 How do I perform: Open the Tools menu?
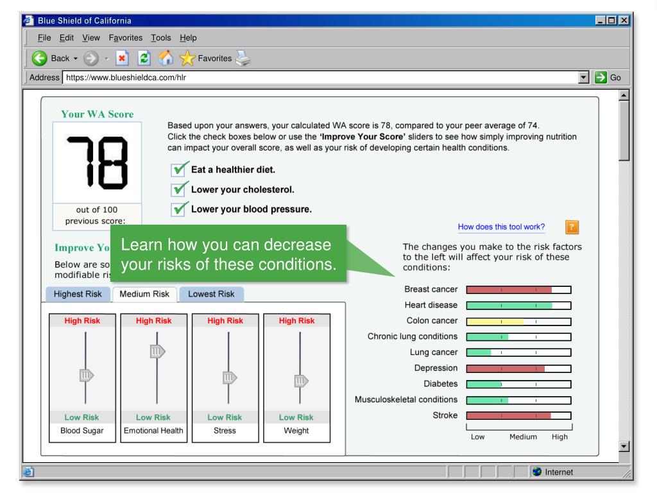coord(161,38)
